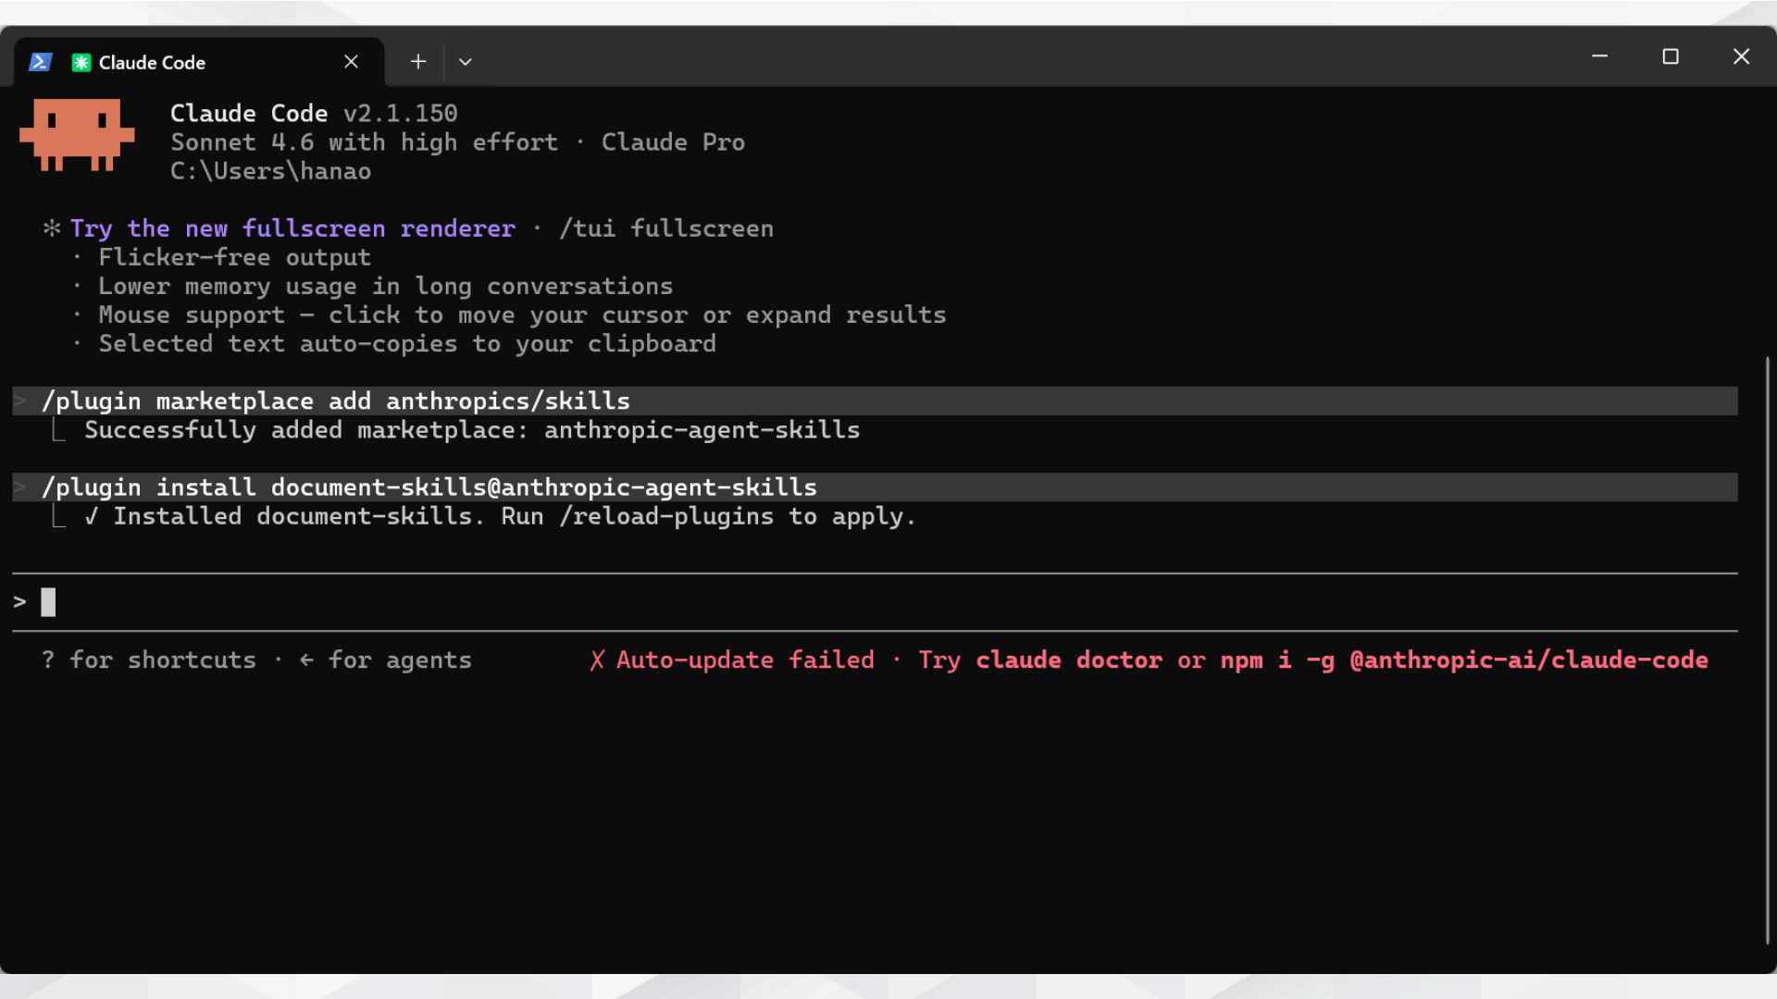
Task: Click the '/tui fullscreen' command text
Action: [x=666, y=228]
